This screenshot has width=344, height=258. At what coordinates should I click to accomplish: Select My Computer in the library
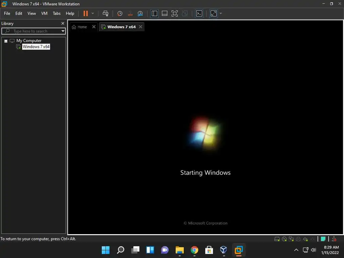click(29, 41)
